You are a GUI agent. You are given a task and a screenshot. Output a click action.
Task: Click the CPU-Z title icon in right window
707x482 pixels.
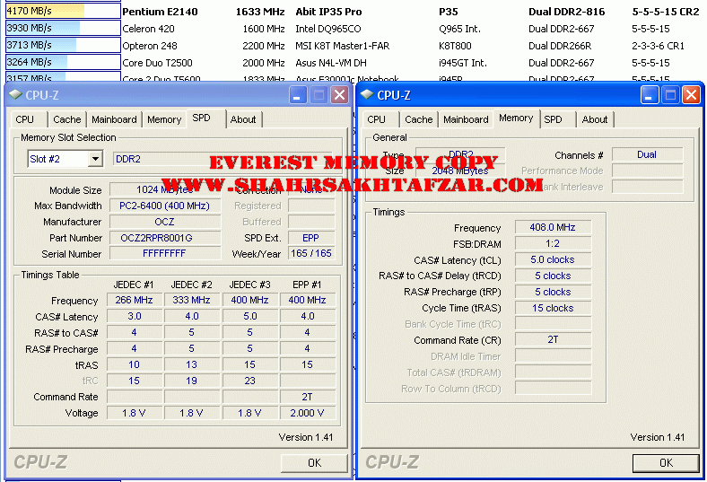click(x=368, y=94)
